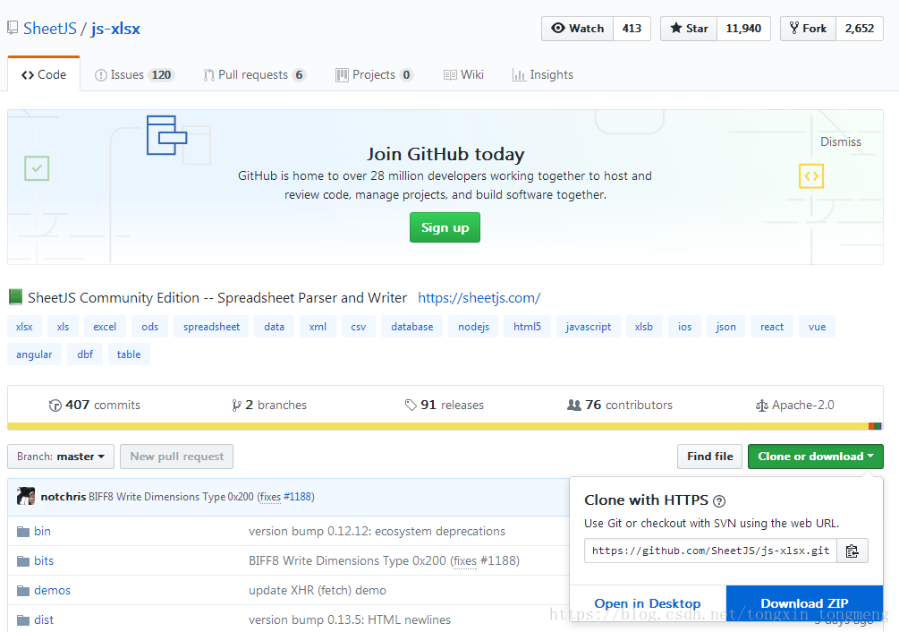Select the excel topic tag

(105, 327)
